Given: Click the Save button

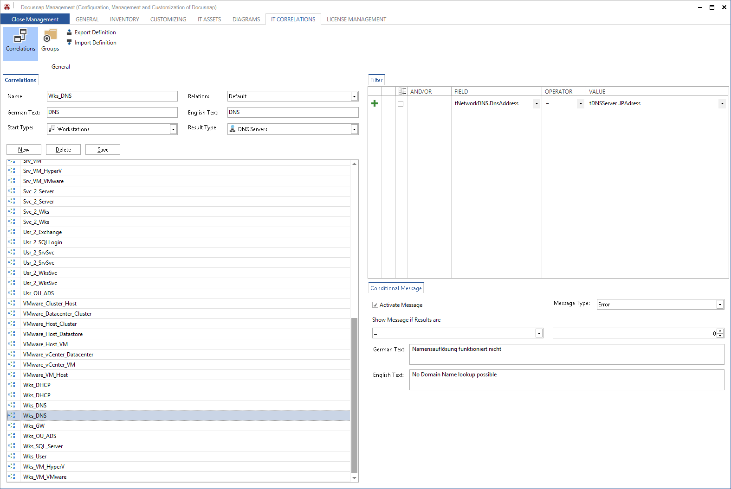Looking at the screenshot, I should 103,149.
